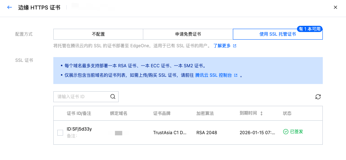Click external link icon after 腾讯云 SSL 控制台
Image resolution: width=346 pixels, height=160 pixels.
pyautogui.click(x=236, y=76)
